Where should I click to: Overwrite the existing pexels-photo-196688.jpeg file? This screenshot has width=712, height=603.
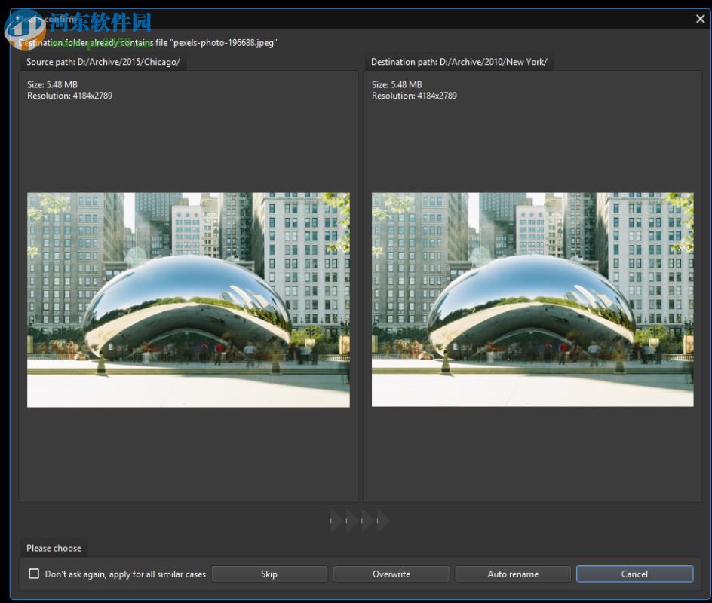click(x=391, y=574)
